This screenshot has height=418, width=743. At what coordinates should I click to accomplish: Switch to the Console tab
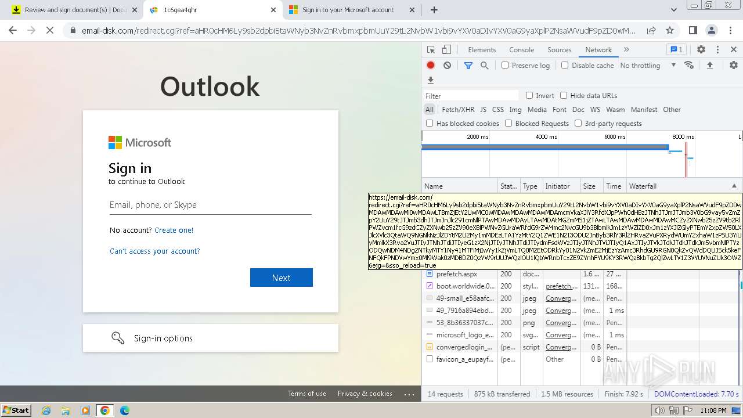coord(521,50)
